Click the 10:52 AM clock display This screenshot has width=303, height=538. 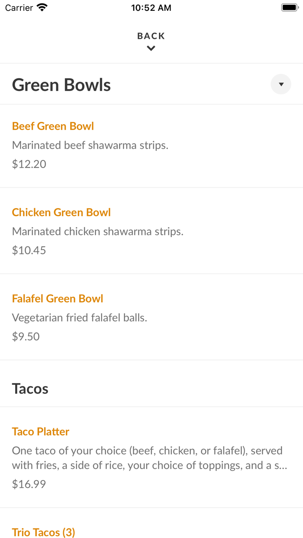pyautogui.click(x=151, y=7)
